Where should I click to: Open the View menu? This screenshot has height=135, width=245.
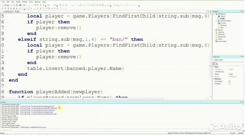point(13,2)
